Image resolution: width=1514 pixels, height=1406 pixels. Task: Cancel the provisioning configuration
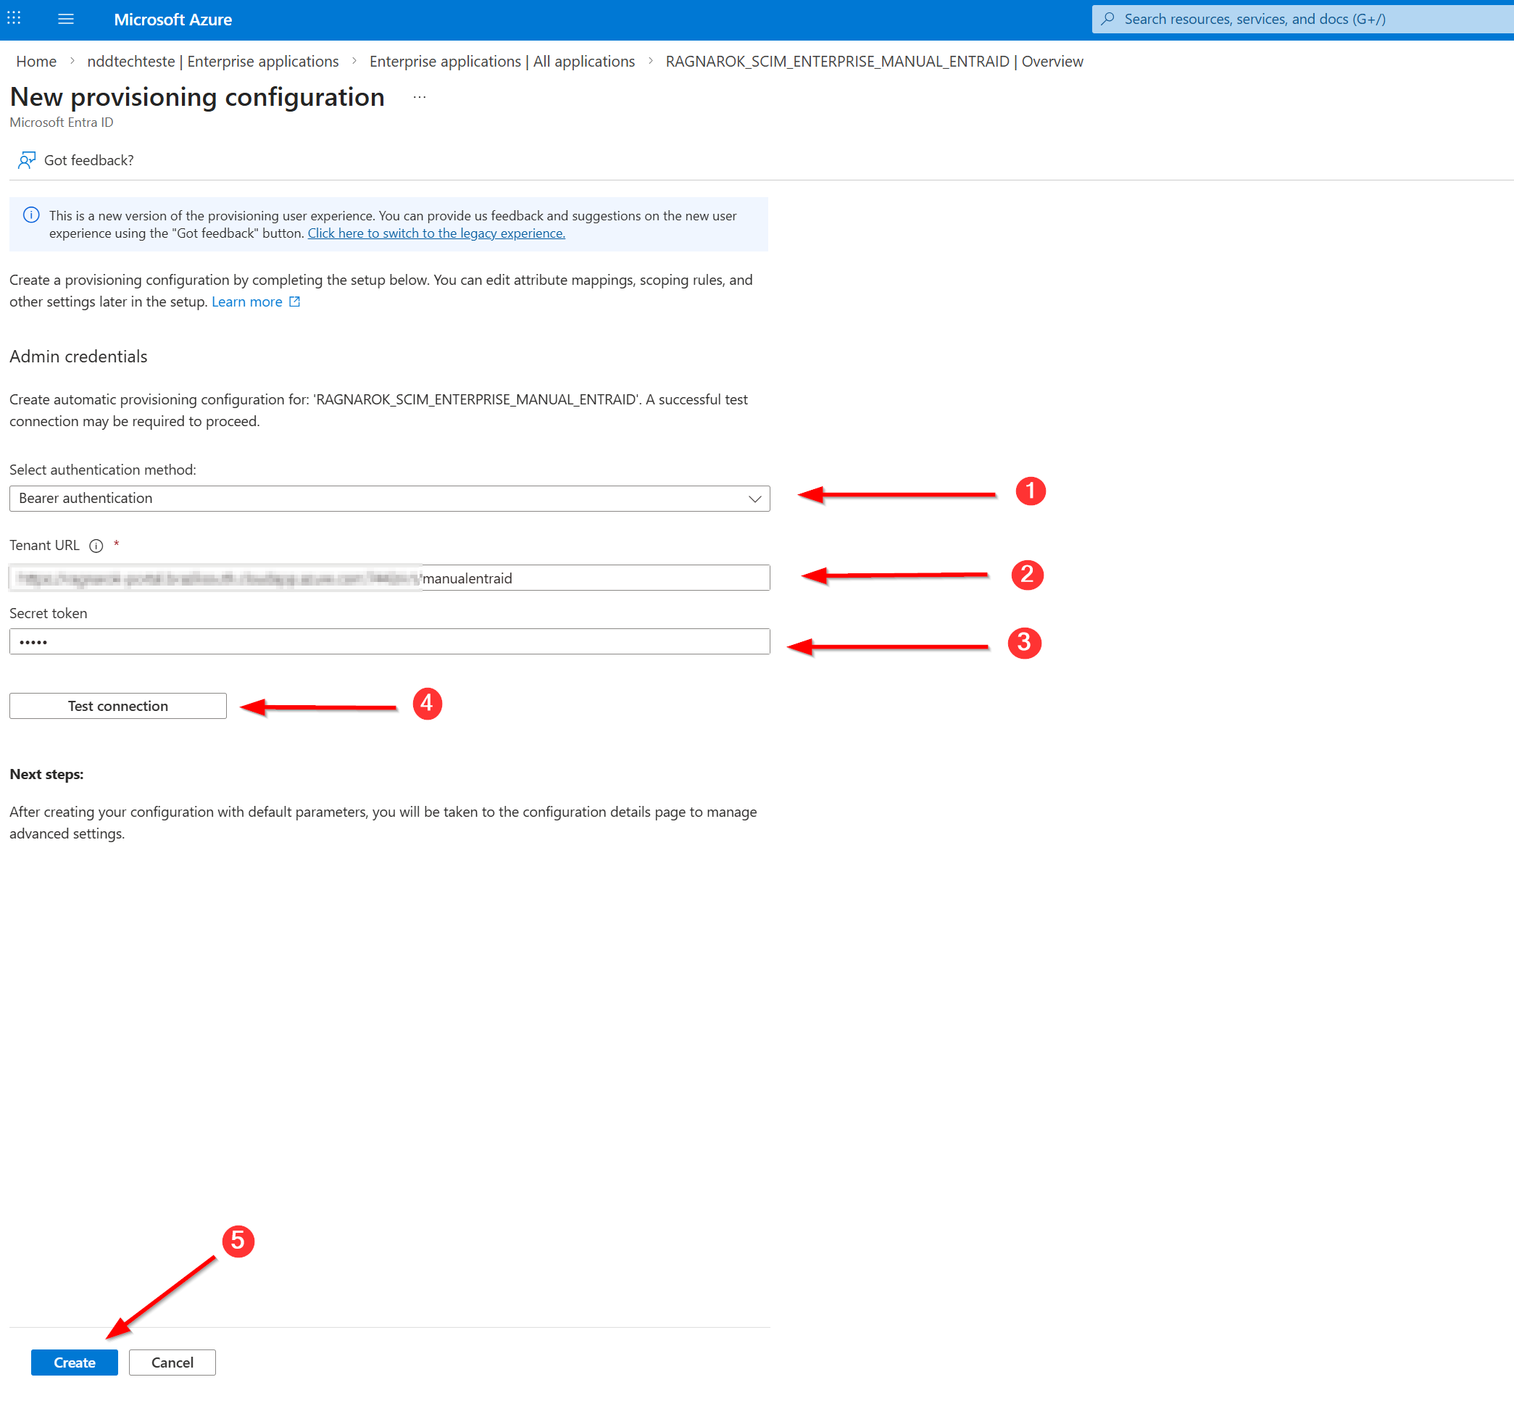point(172,1362)
